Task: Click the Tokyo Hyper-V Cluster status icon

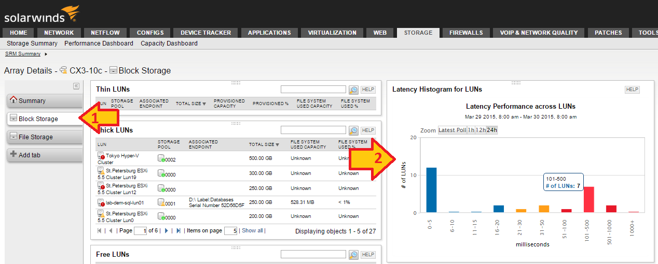Action: click(x=101, y=155)
